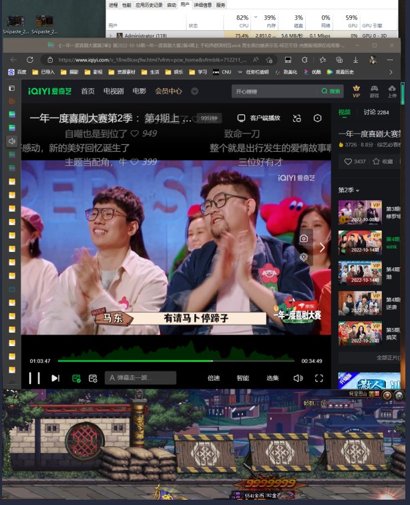Open the 智能 options menu
Screen dimensions: 410x505
243,378
